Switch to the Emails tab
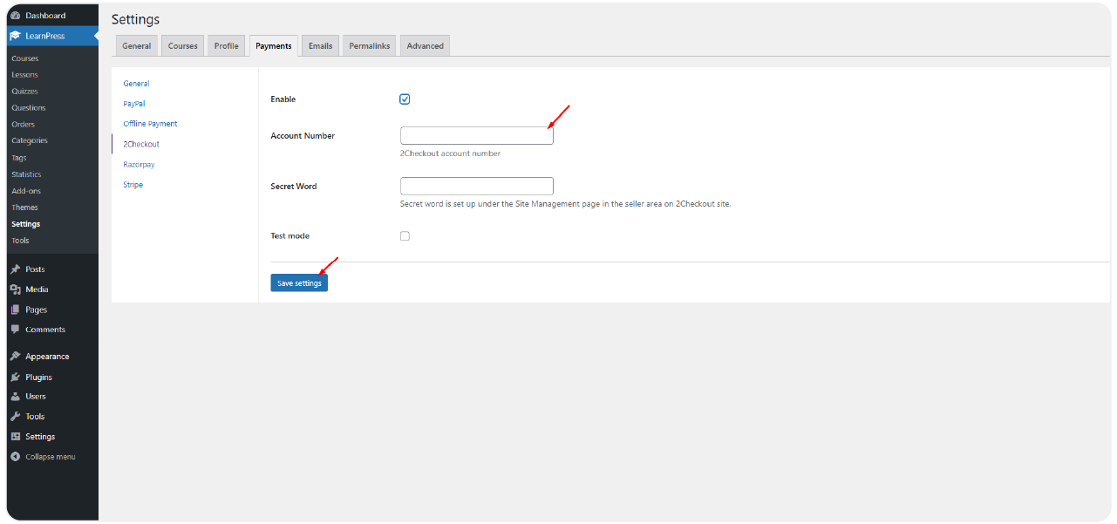1117x524 pixels. (x=320, y=46)
